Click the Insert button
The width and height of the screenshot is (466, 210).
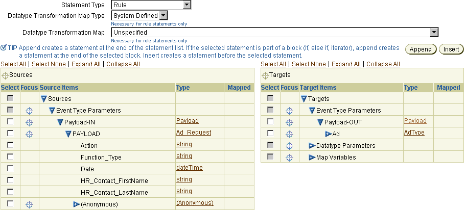(x=451, y=49)
